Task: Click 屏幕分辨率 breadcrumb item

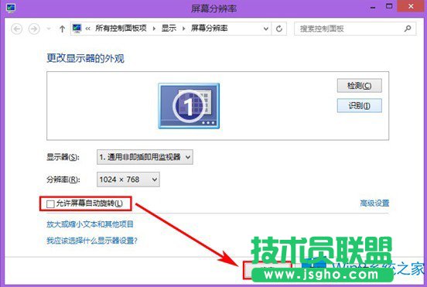Action: coord(209,29)
